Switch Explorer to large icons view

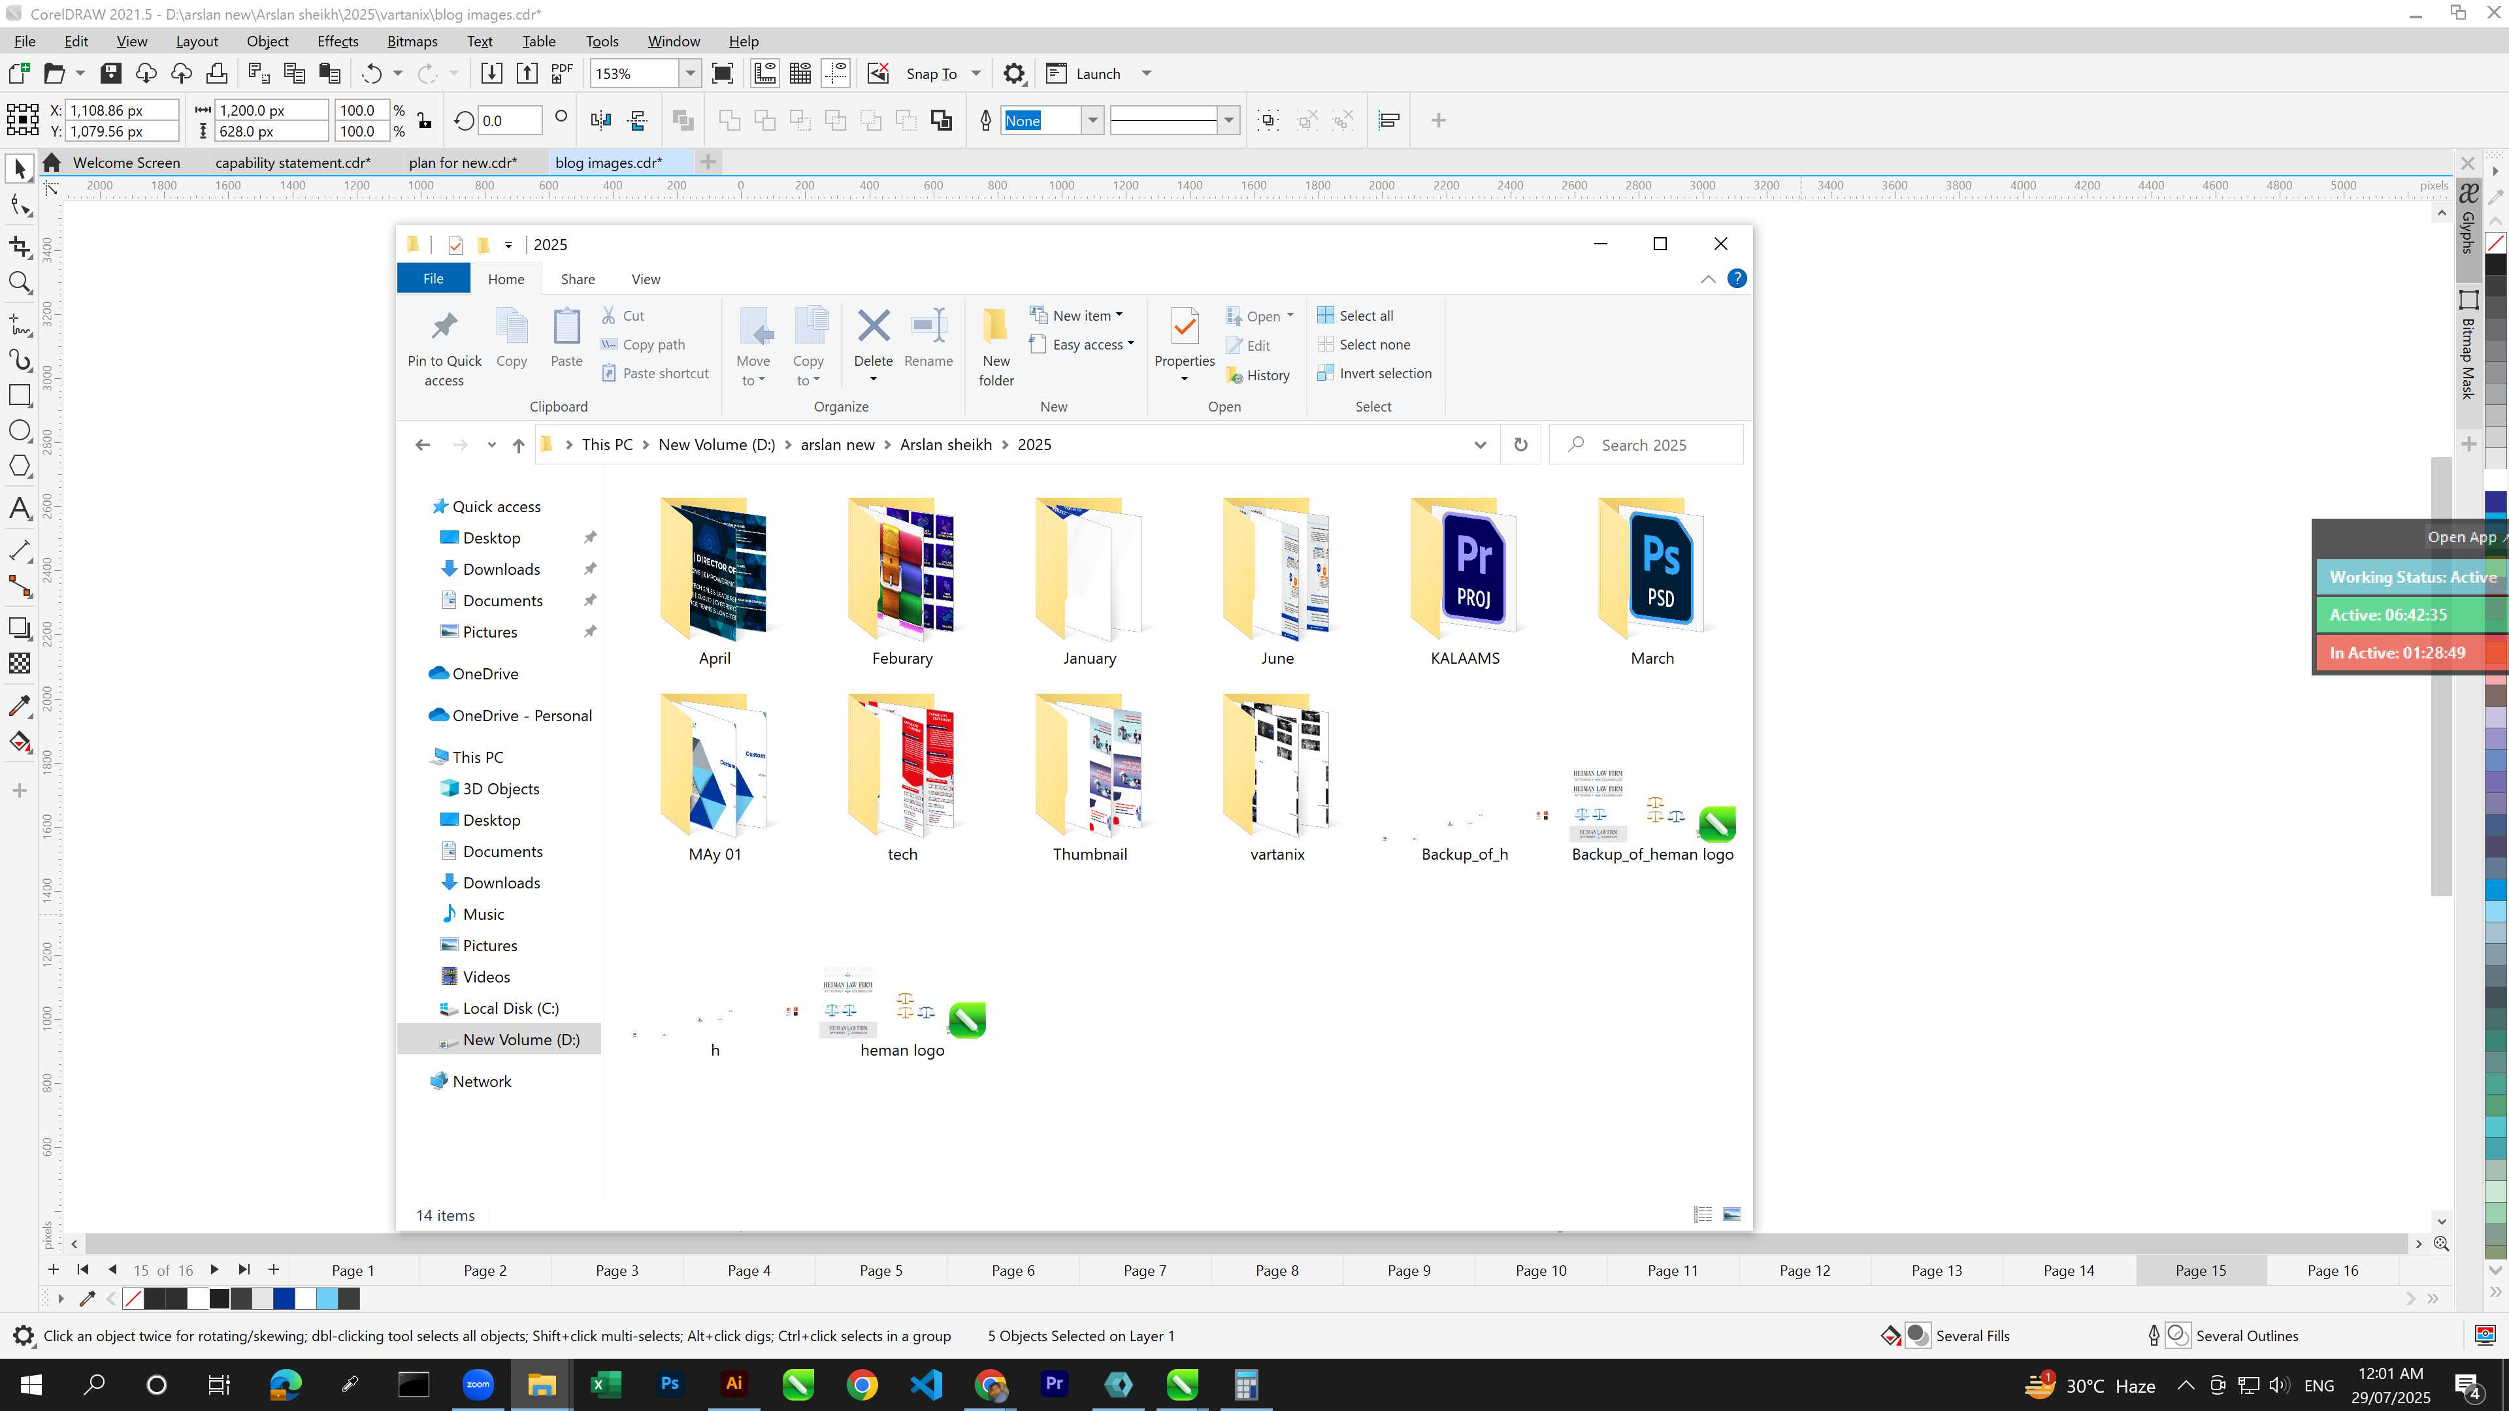point(1731,1214)
